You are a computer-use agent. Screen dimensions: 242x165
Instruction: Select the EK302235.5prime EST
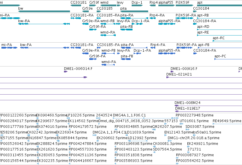tap(38, 164)
